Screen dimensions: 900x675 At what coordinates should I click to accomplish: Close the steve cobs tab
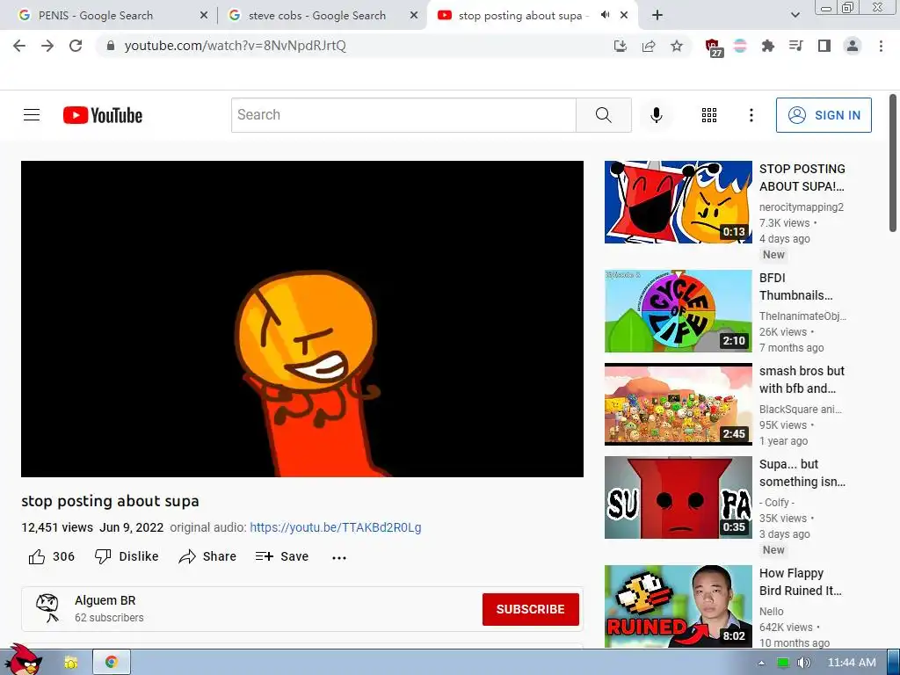pyautogui.click(x=414, y=16)
